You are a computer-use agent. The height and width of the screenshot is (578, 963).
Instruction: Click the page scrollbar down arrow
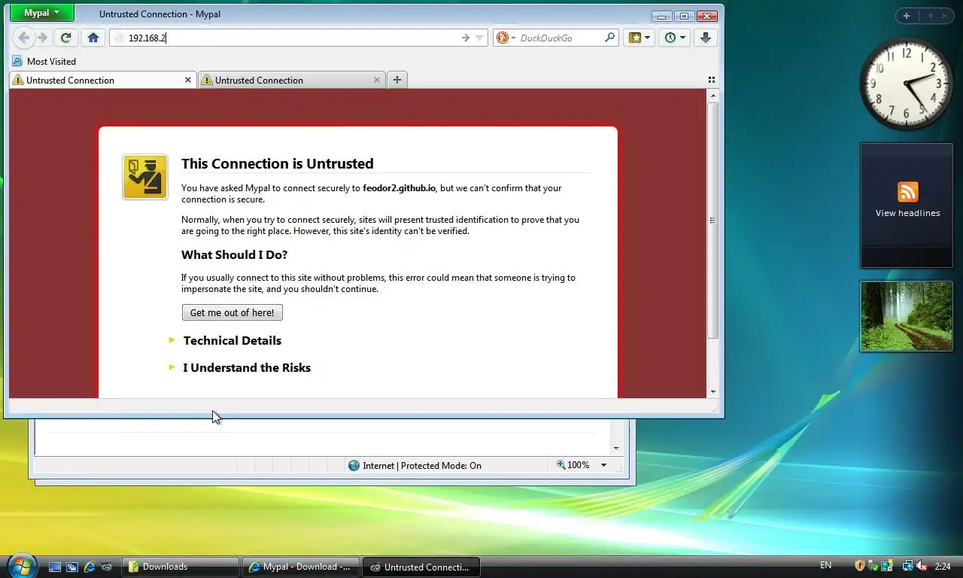click(x=713, y=392)
